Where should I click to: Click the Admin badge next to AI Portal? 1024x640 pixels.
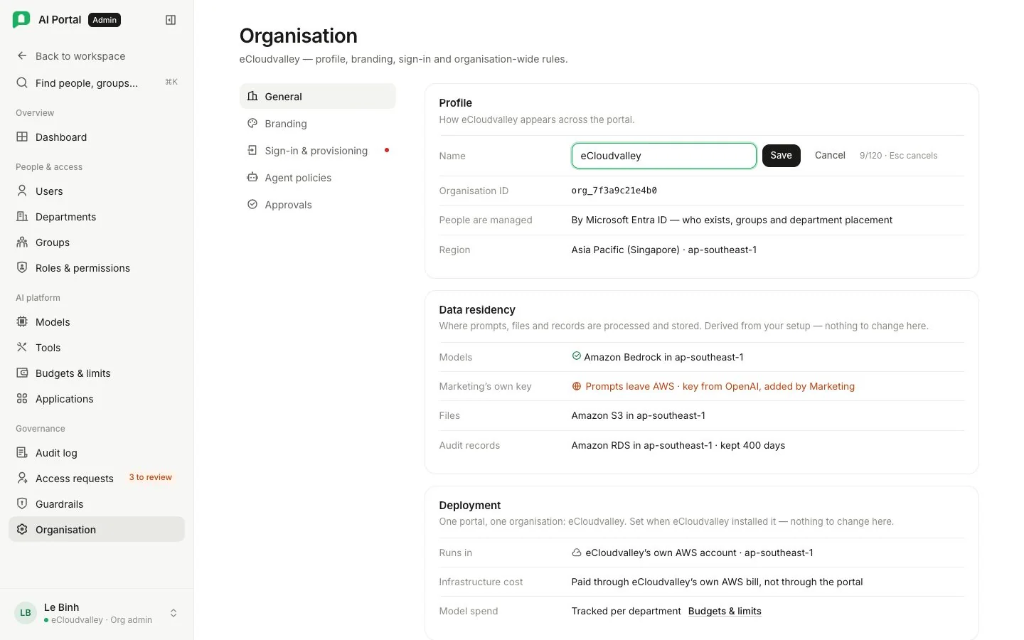click(x=105, y=20)
